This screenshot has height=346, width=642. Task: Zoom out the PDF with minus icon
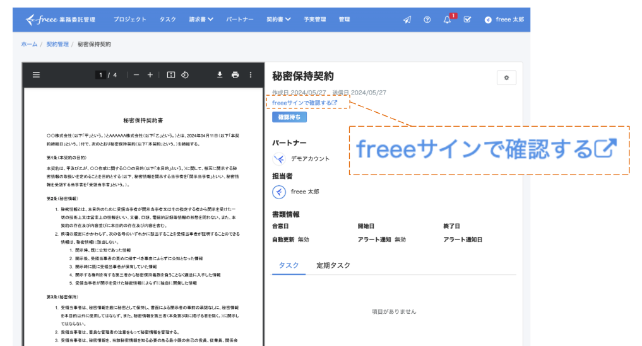point(136,75)
